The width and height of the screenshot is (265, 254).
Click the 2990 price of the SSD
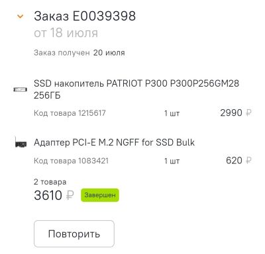click(x=231, y=113)
